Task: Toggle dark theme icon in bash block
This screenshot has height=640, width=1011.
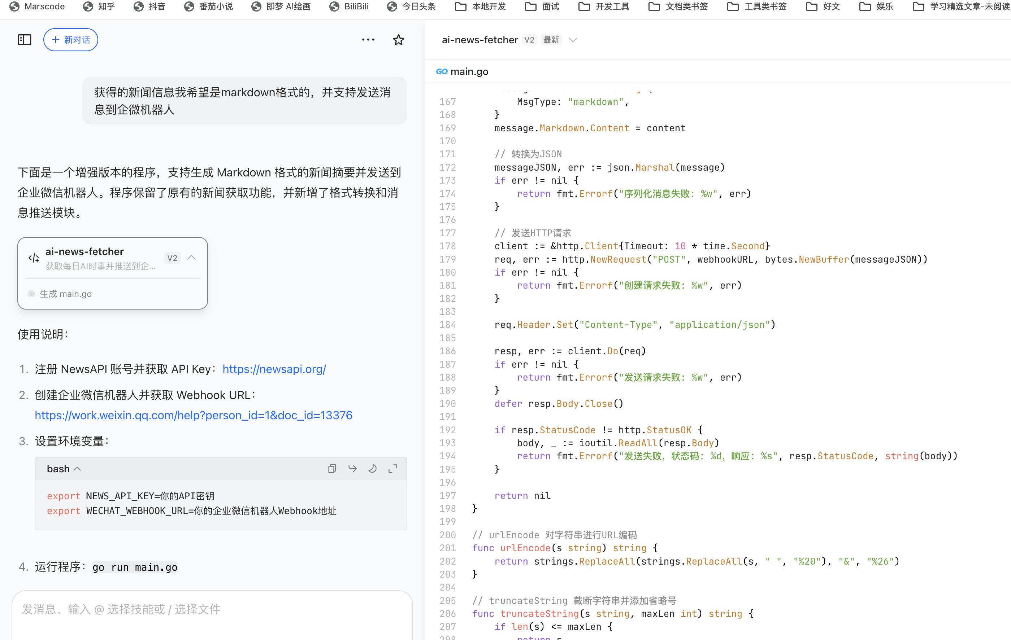Action: coord(372,469)
